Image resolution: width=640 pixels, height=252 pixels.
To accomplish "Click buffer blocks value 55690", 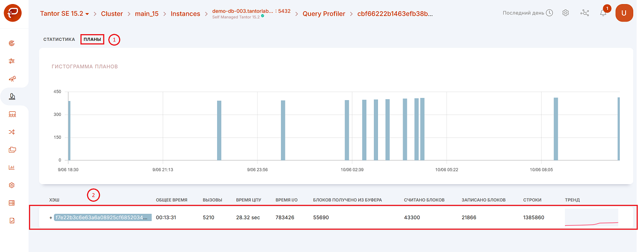I will (x=321, y=217).
